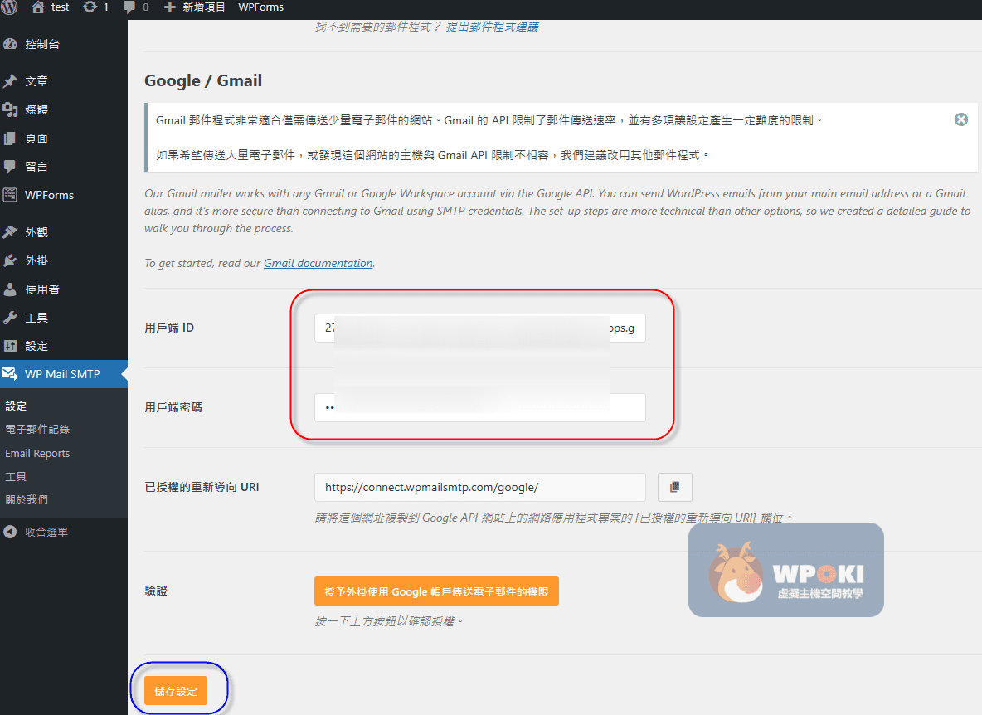Open WPForms in the admin bar
Image resolution: width=982 pixels, height=715 pixels.
[x=260, y=7]
